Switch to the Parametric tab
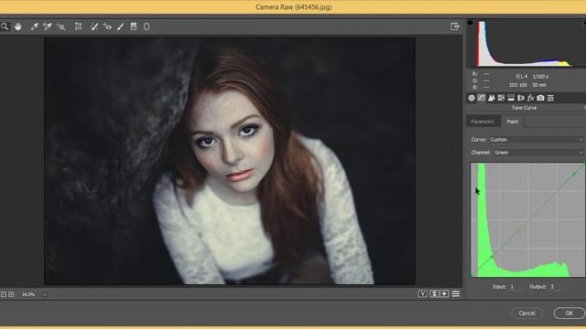This screenshot has height=329, width=586. pos(483,122)
